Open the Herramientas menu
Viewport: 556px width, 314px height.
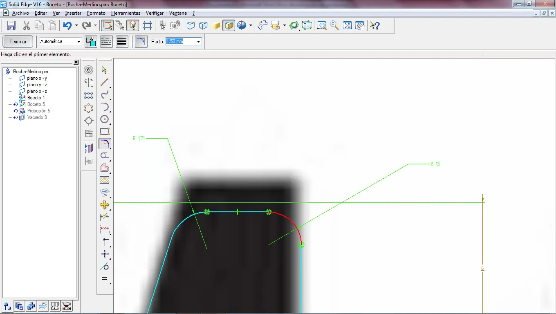[126, 13]
